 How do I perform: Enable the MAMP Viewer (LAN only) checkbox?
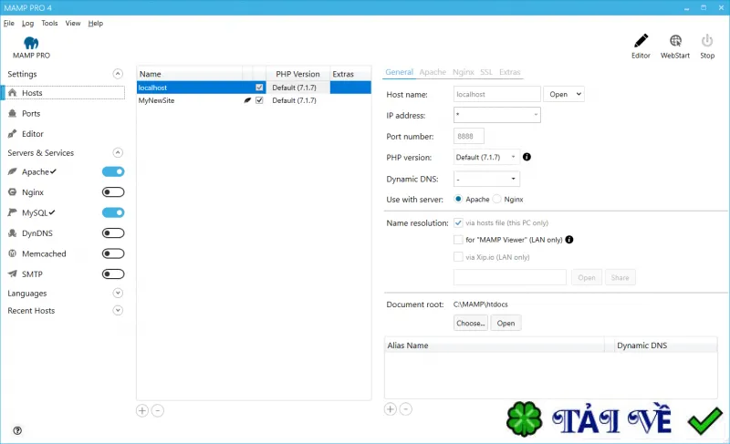[458, 240]
